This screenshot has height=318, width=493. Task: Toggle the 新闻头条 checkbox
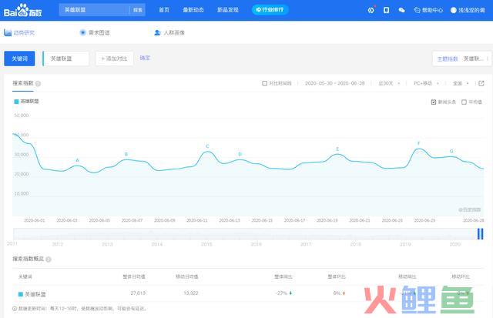pyautogui.click(x=434, y=102)
